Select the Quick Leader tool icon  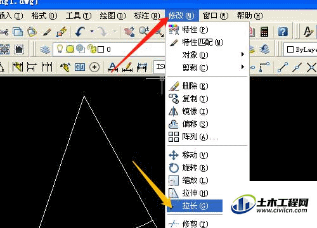tap(65, 67)
